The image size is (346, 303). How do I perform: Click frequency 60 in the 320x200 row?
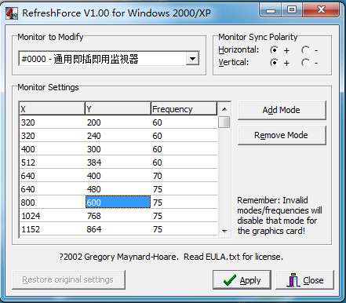[184, 122]
